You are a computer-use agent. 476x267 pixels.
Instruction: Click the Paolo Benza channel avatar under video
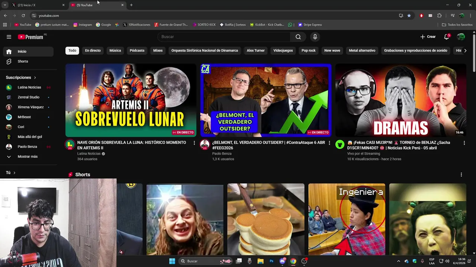point(205,145)
